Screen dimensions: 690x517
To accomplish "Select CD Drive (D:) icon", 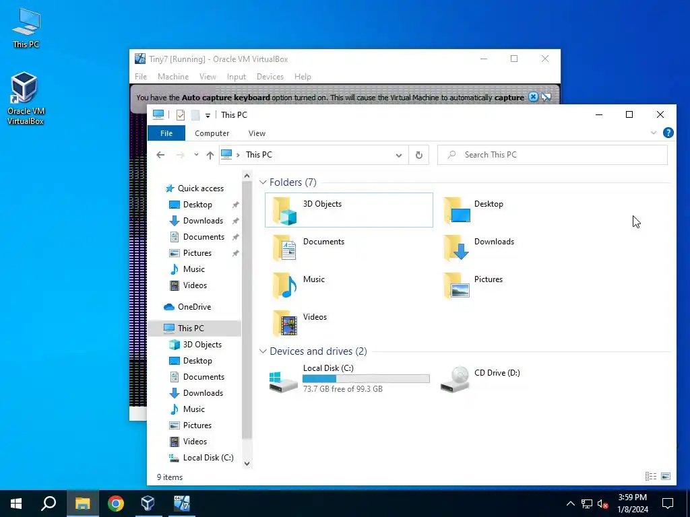I will click(455, 380).
